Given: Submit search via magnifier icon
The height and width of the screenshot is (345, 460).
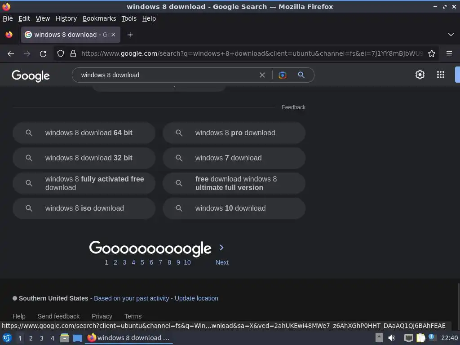Looking at the screenshot, I should point(301,75).
